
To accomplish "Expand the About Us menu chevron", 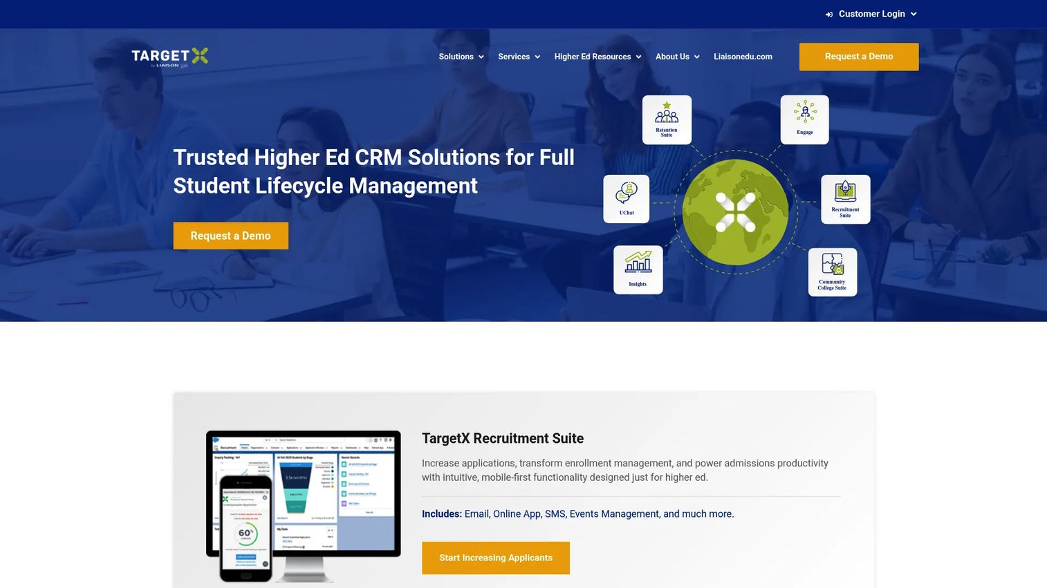I will 696,57.
